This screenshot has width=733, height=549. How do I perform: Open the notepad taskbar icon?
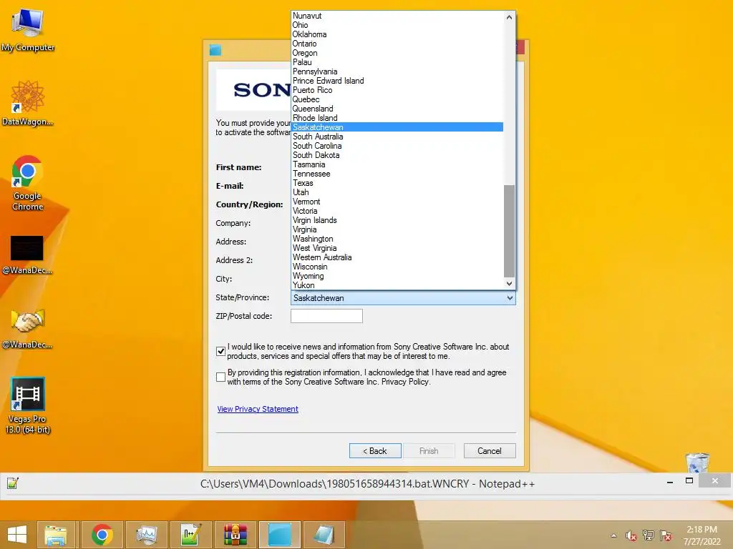pyautogui.click(x=324, y=535)
